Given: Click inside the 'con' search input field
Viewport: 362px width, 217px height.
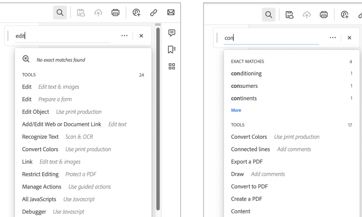Looking at the screenshot, I should [260, 37].
